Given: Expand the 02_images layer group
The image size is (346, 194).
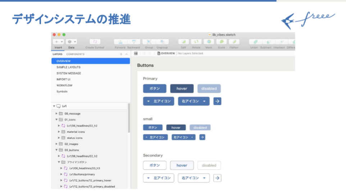Looking at the screenshot, I should tap(56, 144).
